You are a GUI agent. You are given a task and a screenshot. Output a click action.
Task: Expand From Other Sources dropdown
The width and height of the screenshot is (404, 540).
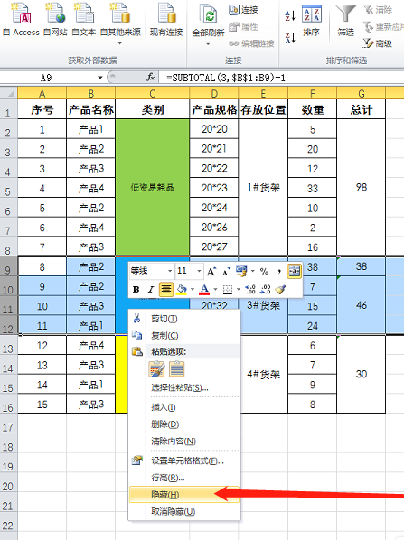coord(119,43)
